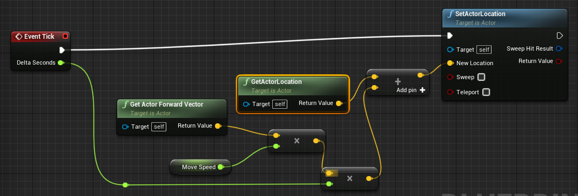Enable the Sweep checkbox
578x196 pixels.
point(481,77)
